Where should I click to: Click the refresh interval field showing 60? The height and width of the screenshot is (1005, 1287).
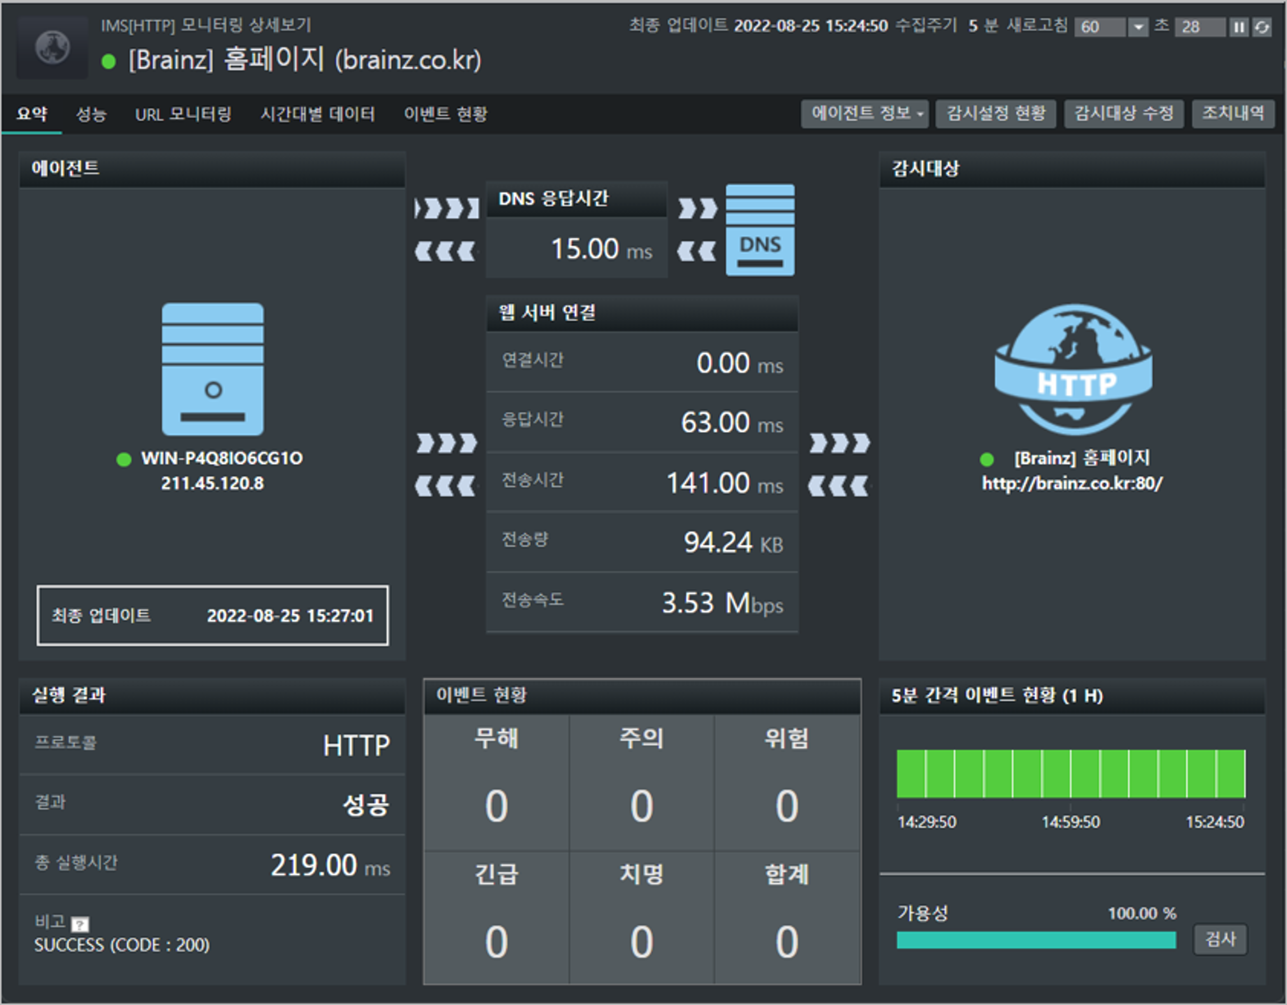pyautogui.click(x=1101, y=27)
